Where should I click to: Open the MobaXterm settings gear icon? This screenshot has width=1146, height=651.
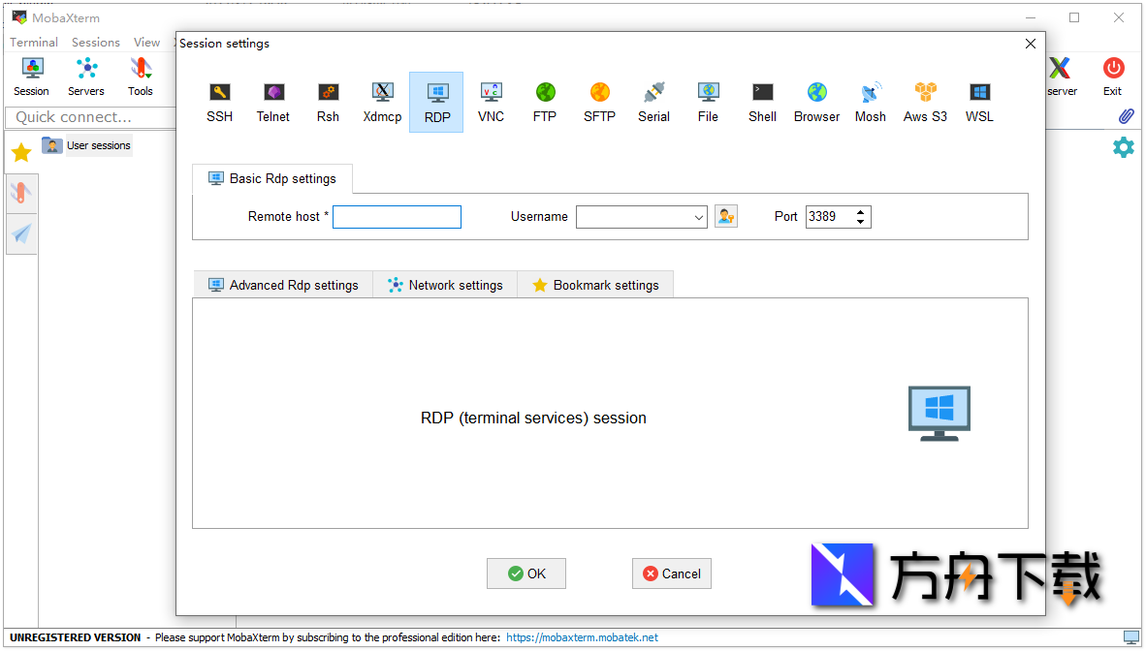click(1123, 147)
